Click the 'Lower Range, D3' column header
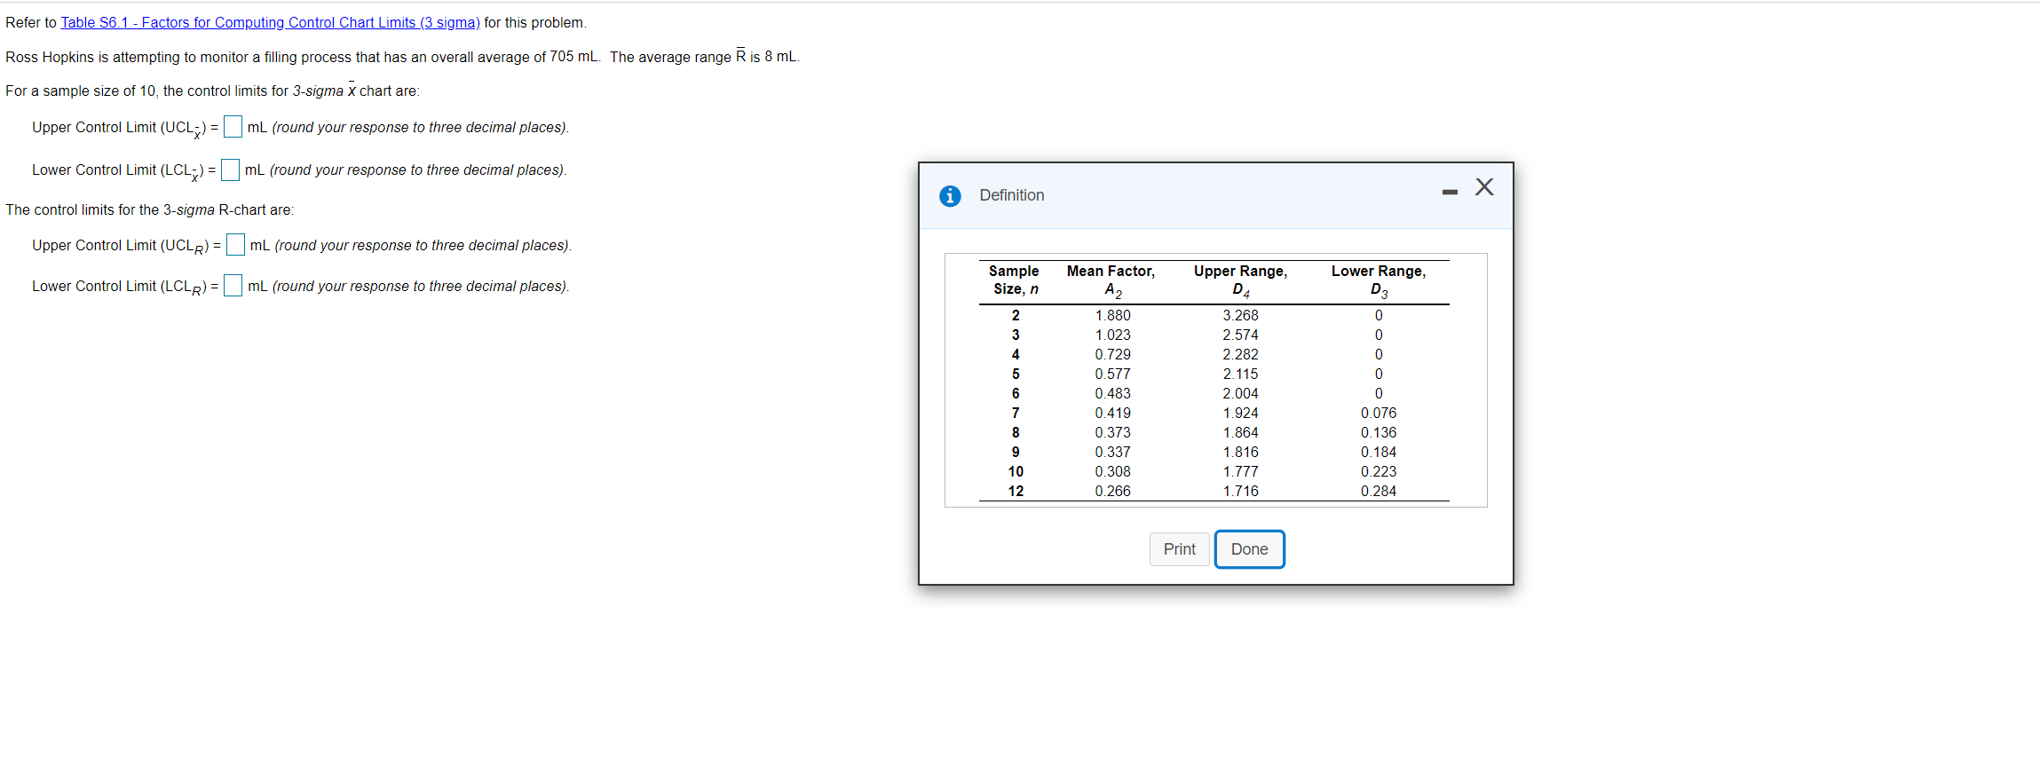The width and height of the screenshot is (2040, 765). [x=1378, y=280]
